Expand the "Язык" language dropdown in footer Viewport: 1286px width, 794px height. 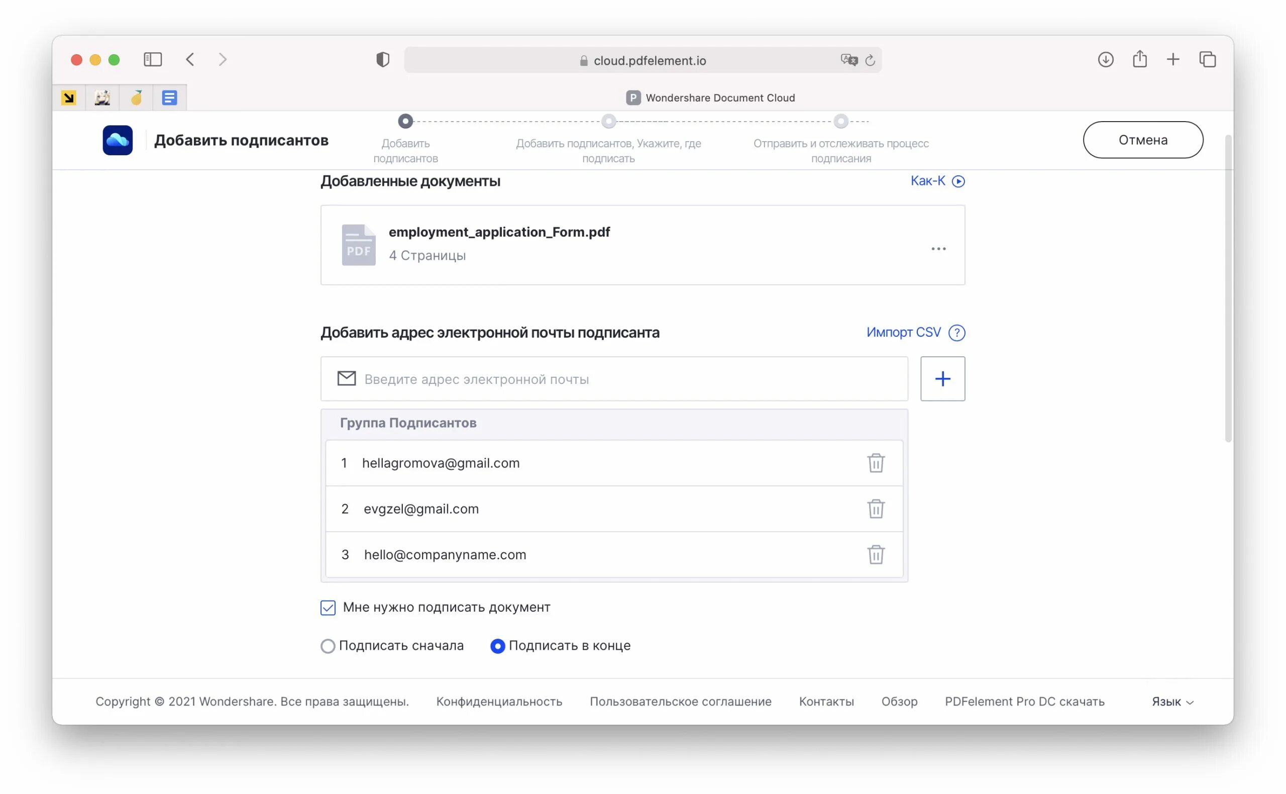click(x=1172, y=702)
